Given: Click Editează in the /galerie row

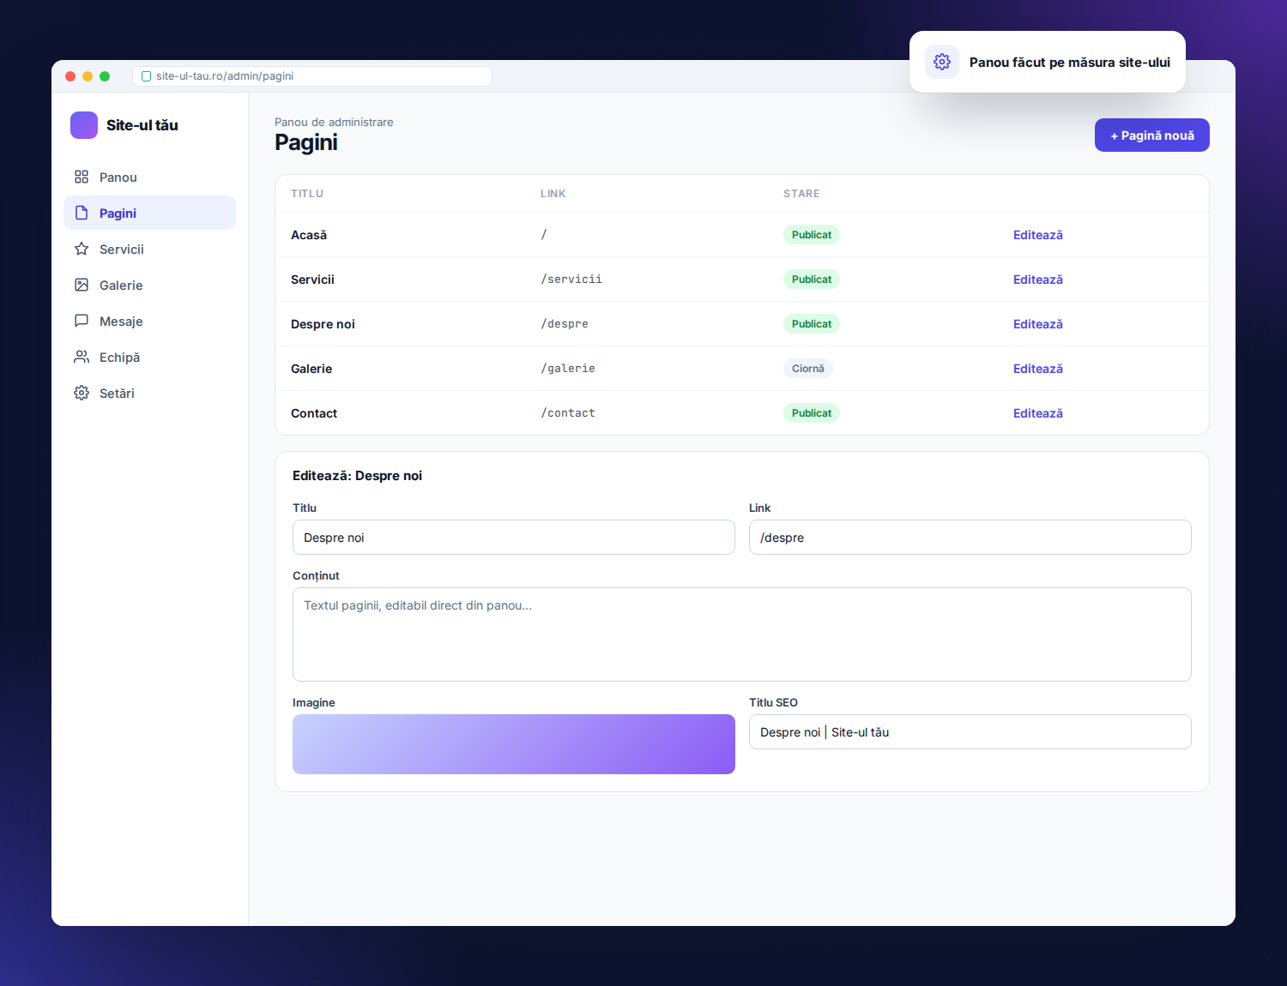Looking at the screenshot, I should coord(1037,369).
